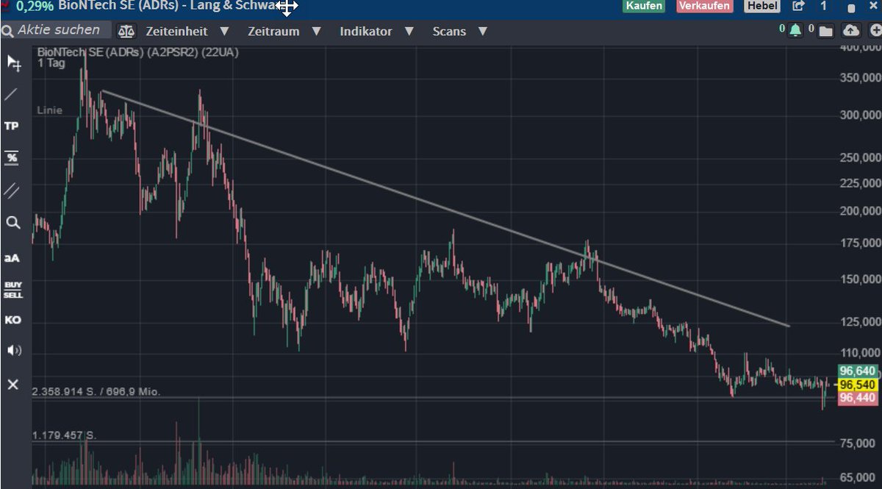
Task: Activate the TP take-profit tool
Action: [12, 126]
